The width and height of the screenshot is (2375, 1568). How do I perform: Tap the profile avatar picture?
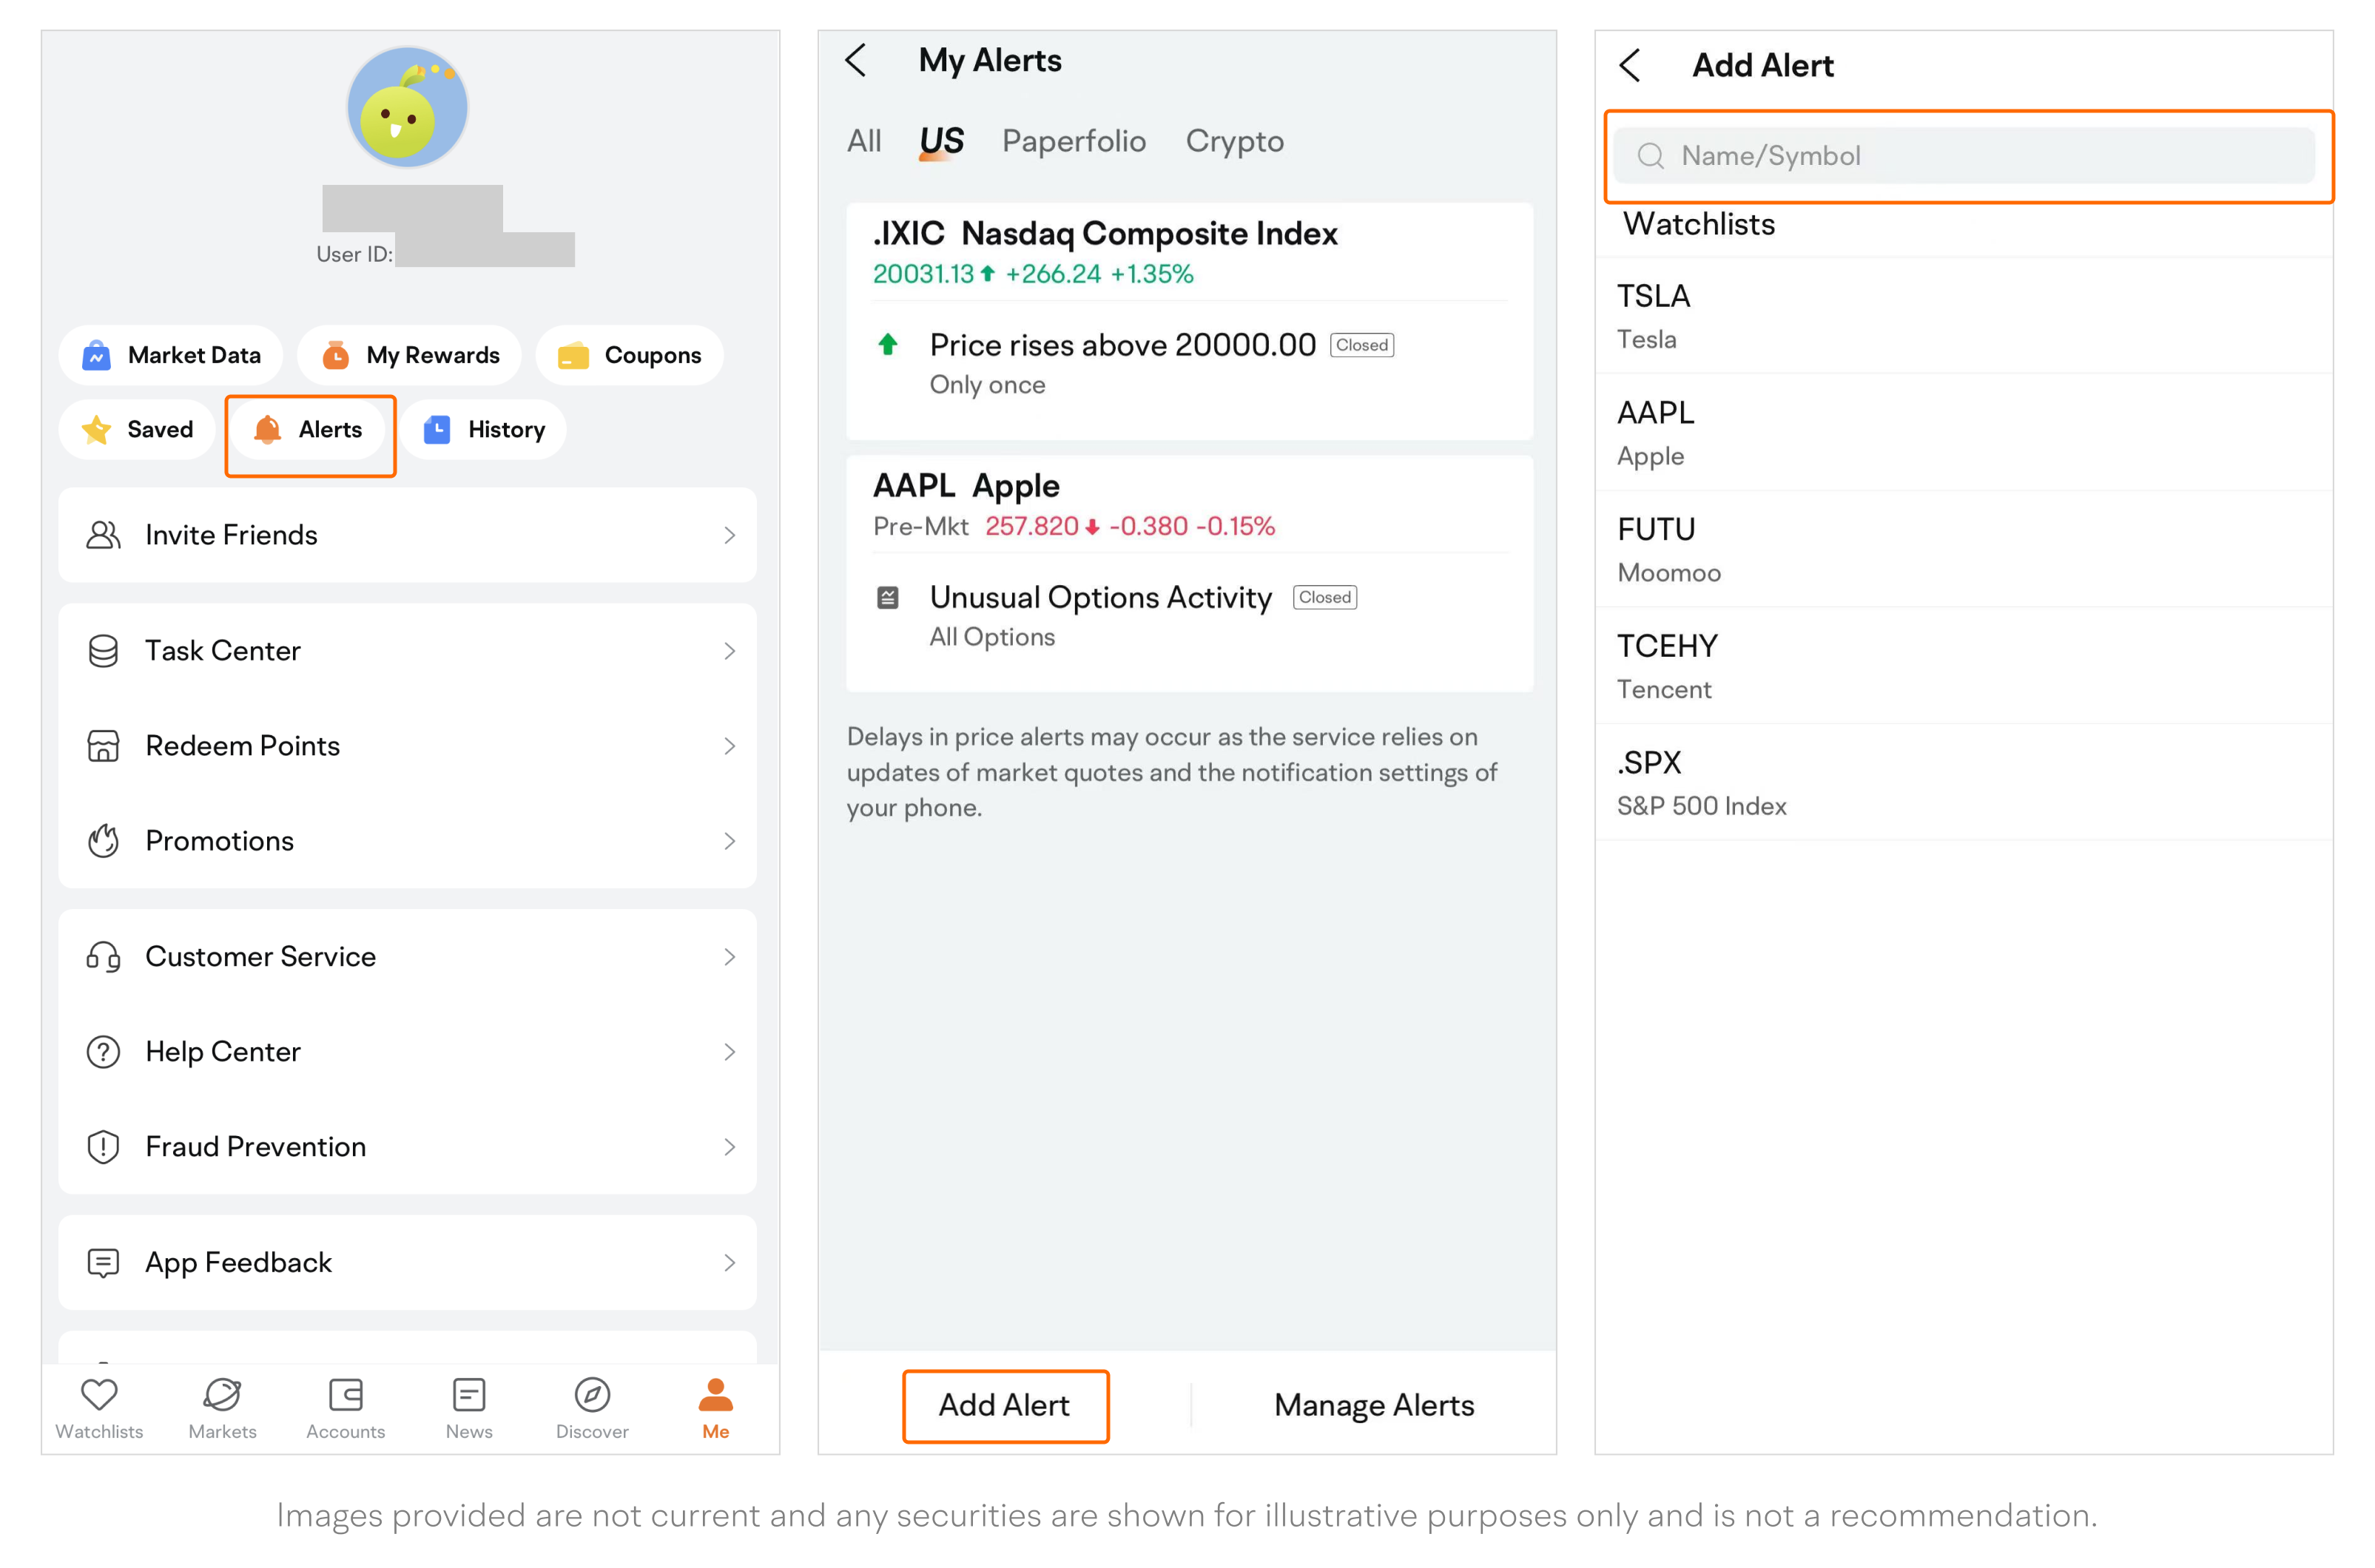407,108
